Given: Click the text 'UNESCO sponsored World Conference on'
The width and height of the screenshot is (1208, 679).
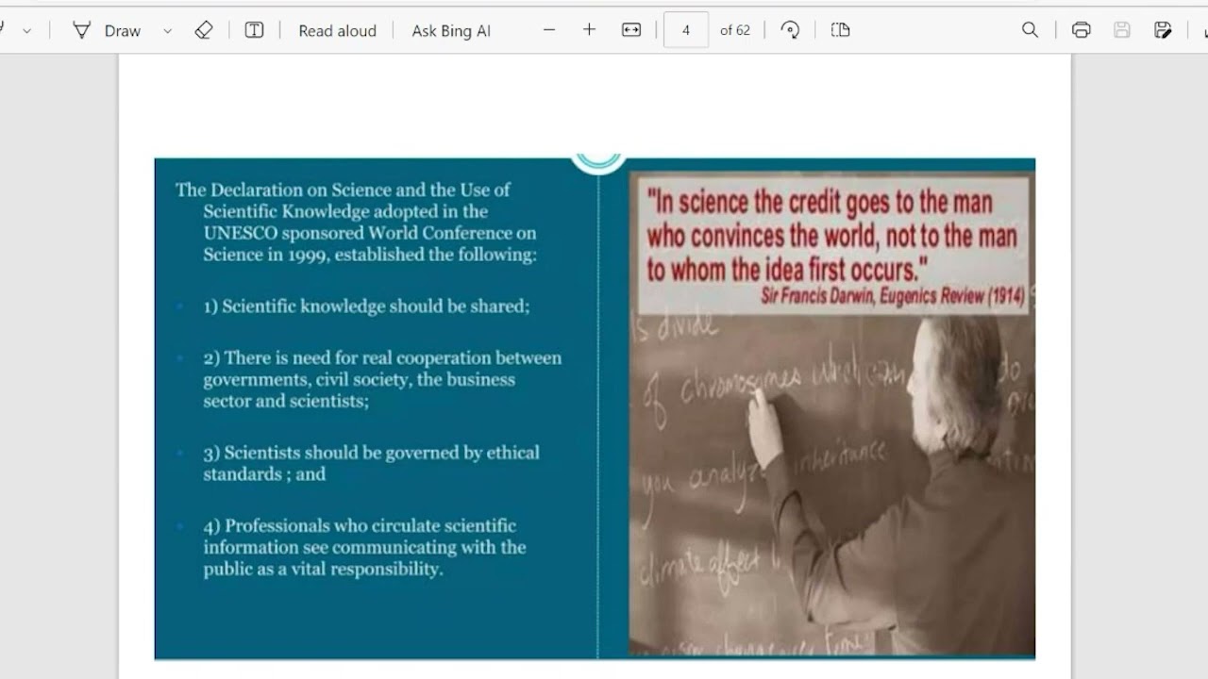Looking at the screenshot, I should [x=369, y=233].
